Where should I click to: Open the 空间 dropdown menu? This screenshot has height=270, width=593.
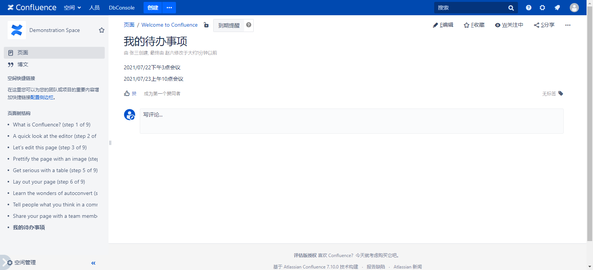coord(72,8)
